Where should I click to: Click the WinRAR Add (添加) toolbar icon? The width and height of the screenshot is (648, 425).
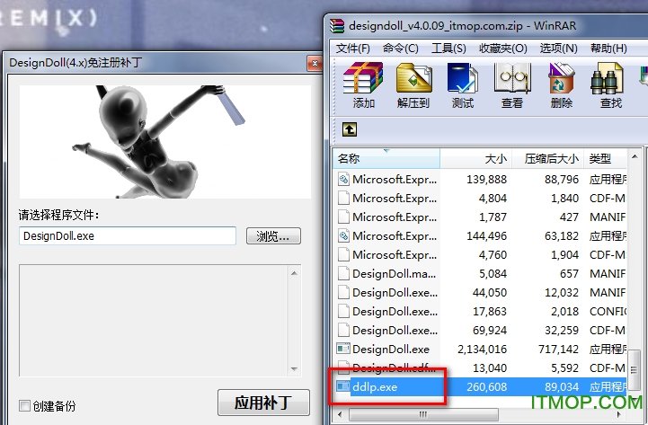coord(363,85)
